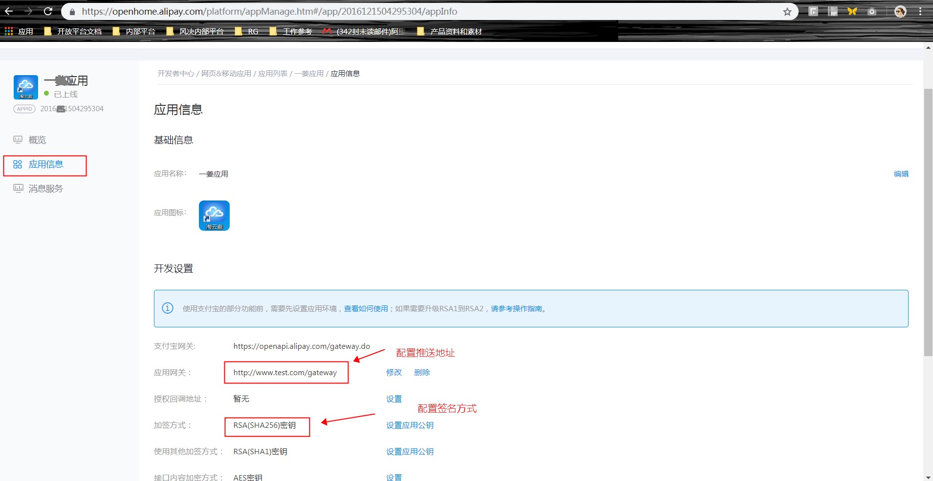Open the 开放平台文档 bookmark folder

tap(73, 31)
